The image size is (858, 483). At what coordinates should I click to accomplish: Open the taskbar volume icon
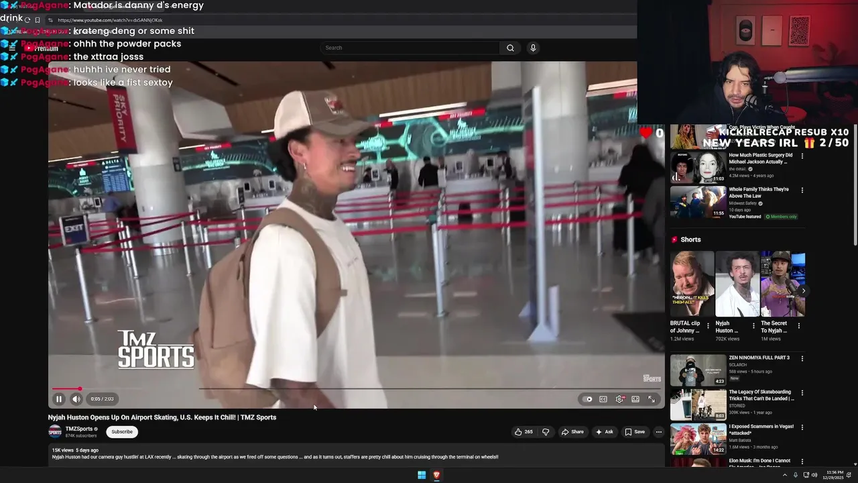click(x=814, y=476)
